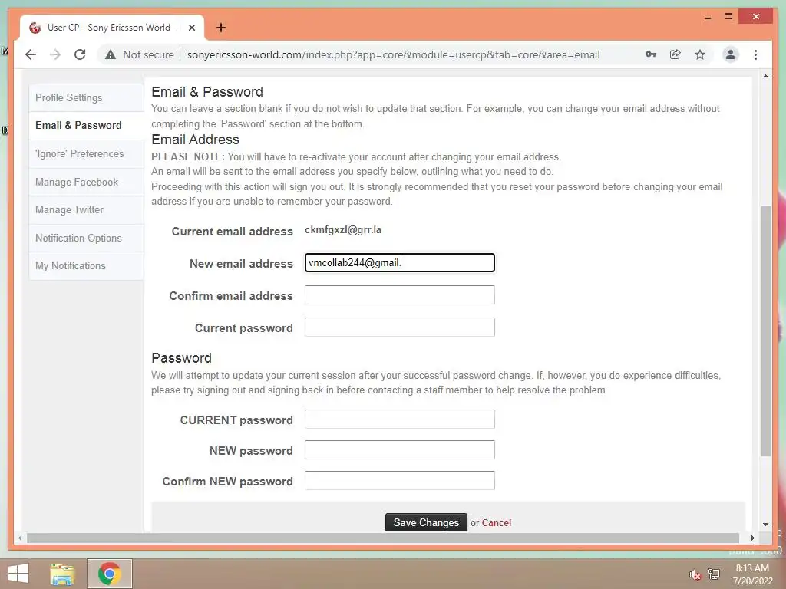Click the Confirm email address field
This screenshot has height=589, width=786.
pyautogui.click(x=399, y=295)
